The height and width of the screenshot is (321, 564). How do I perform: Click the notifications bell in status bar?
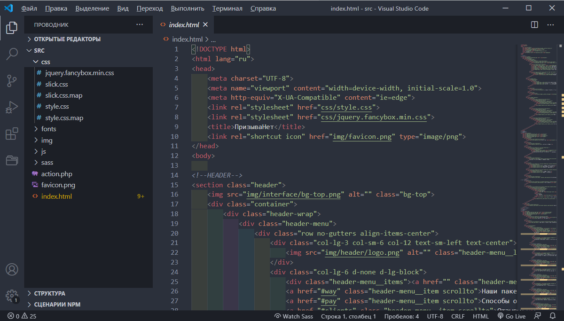point(553,316)
